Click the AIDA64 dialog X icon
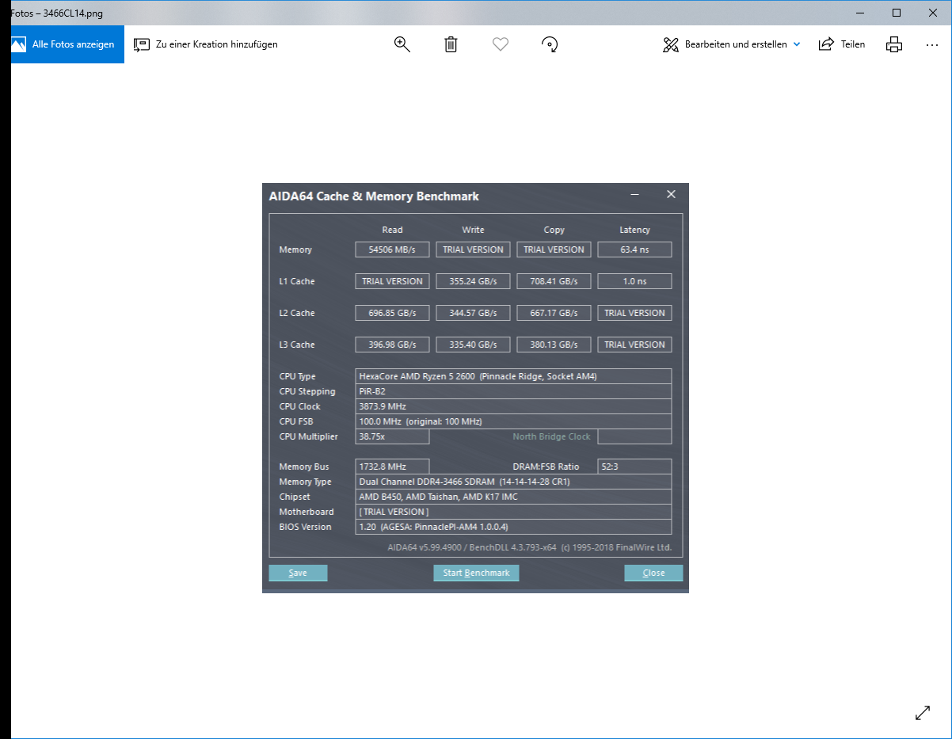 (x=671, y=194)
